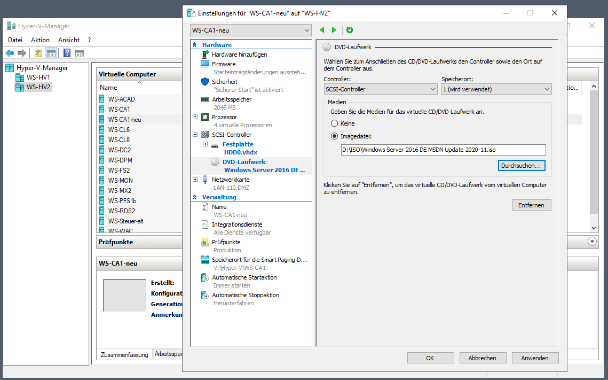The width and height of the screenshot is (608, 380).
Task: Select the SCSI-Controller icon
Action: 205,135
